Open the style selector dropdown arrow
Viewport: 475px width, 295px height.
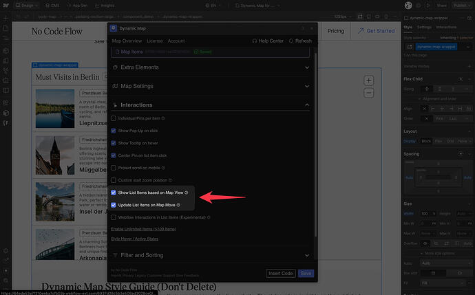468,47
